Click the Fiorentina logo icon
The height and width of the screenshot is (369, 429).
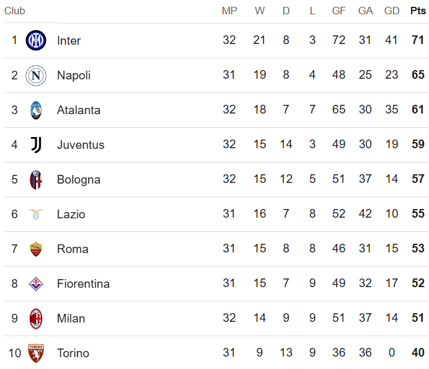coord(36,284)
